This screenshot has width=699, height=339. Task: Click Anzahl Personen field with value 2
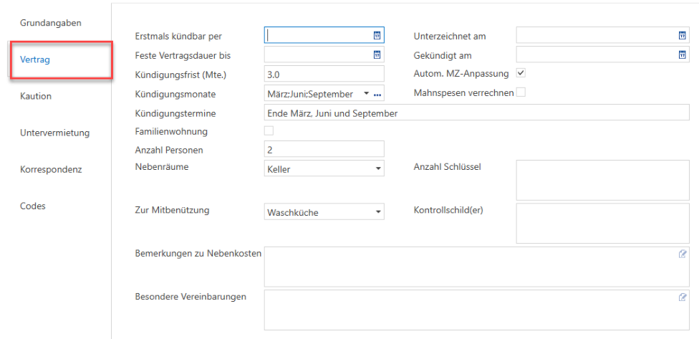(324, 149)
